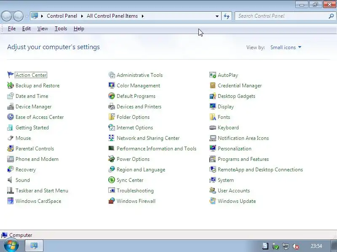Viewport: 337px width, 252px height.
Task: Click the Control Panel taskbar button
Action: click(x=34, y=246)
